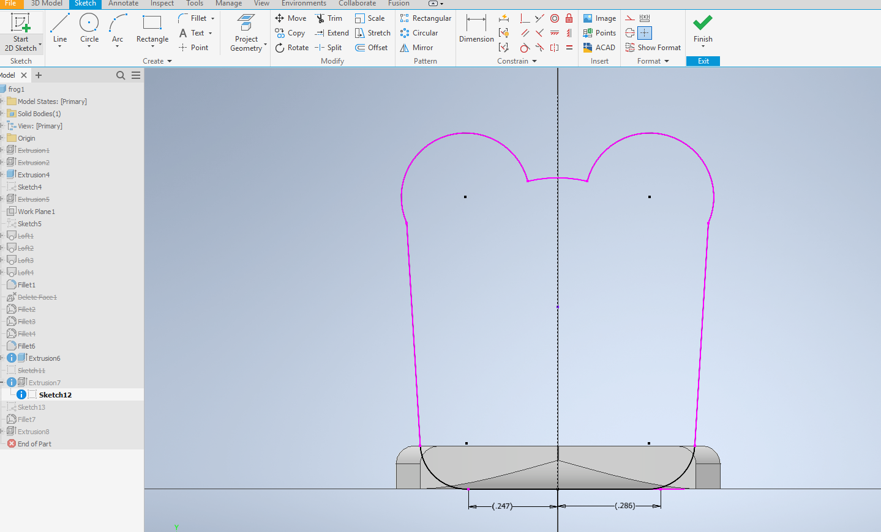Select the Vertical constraint icon
The width and height of the screenshot is (881, 532).
(x=569, y=33)
